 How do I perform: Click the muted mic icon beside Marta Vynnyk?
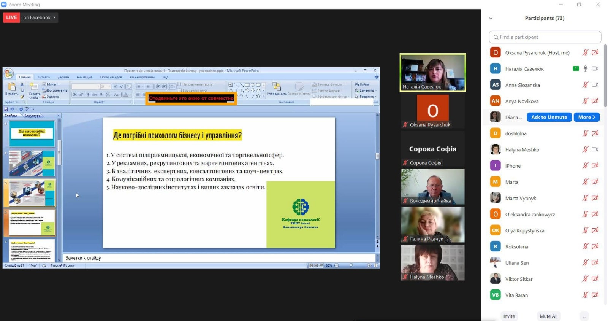[585, 198]
